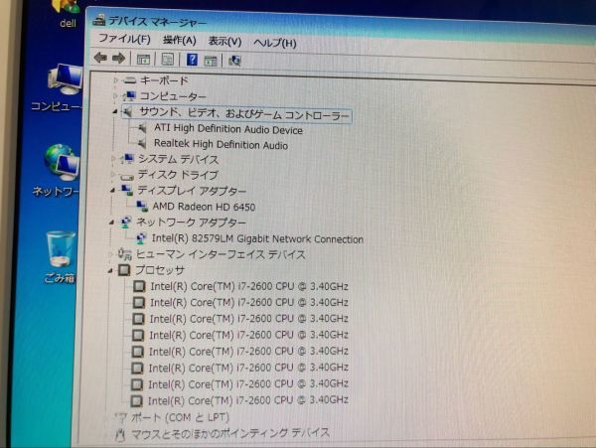Open the ファイル(F) menu
The image size is (596, 448).
click(x=124, y=39)
